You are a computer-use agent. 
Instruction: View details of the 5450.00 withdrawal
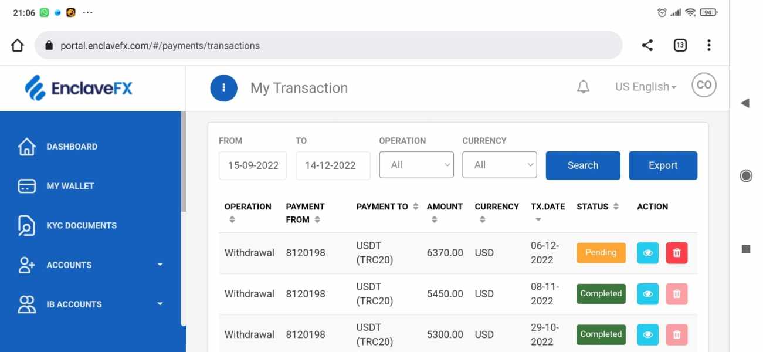(647, 294)
